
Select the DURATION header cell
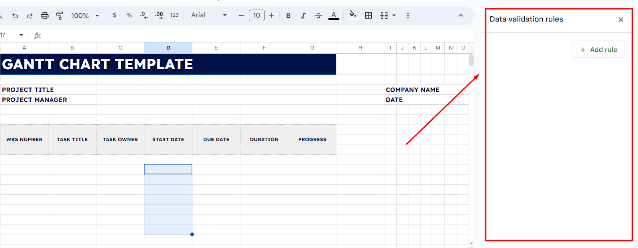[264, 139]
